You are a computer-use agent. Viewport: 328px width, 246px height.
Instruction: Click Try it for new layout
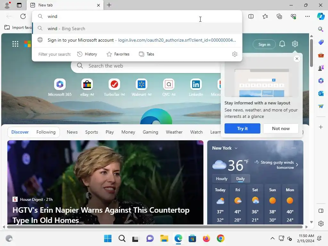[x=242, y=128]
